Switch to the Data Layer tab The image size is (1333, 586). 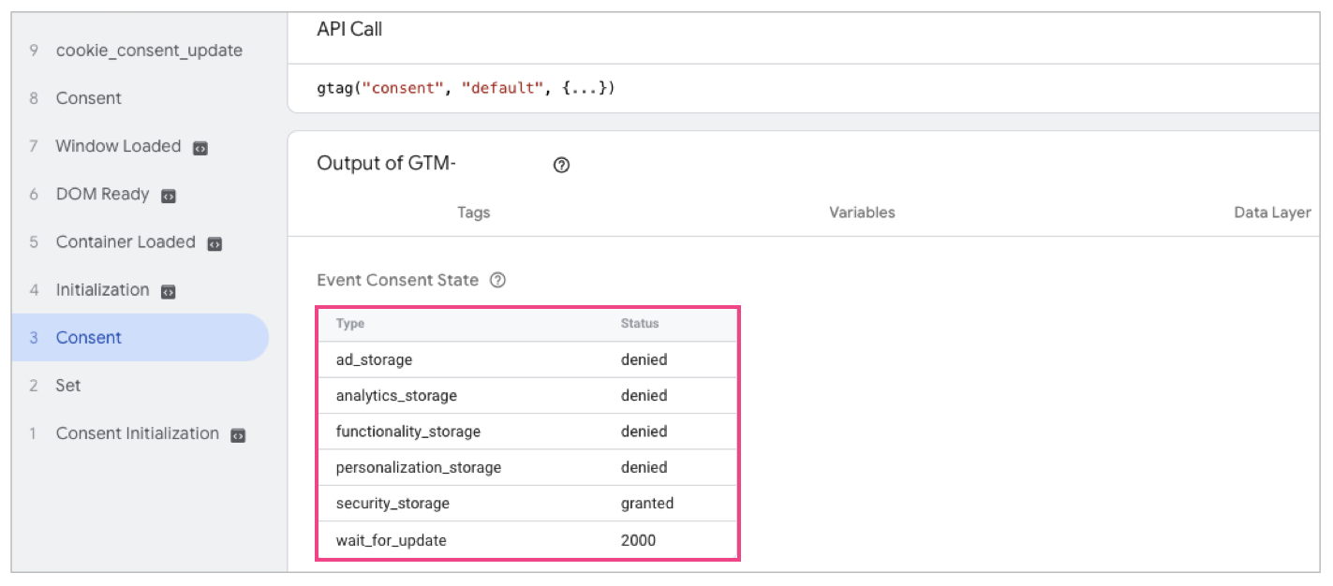tap(1271, 212)
